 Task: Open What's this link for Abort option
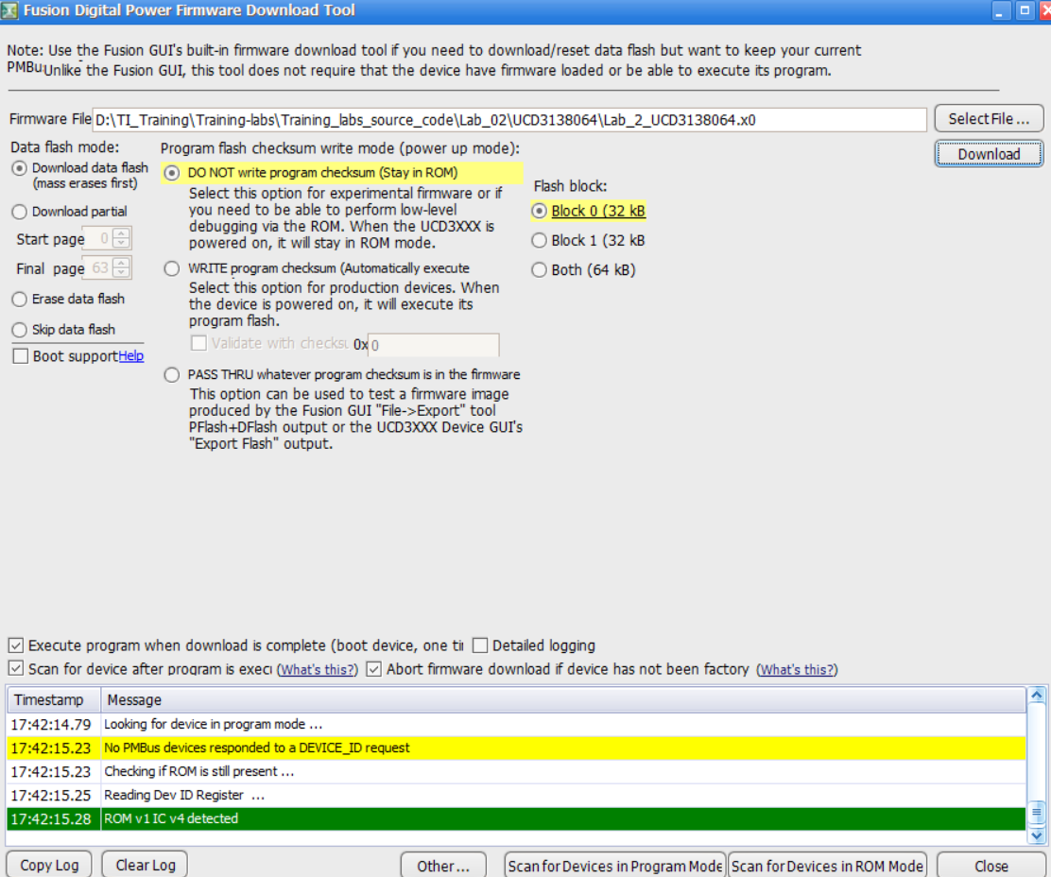coord(797,669)
